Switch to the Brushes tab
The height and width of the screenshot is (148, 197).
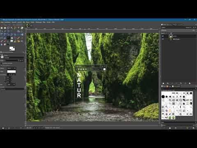164,86
